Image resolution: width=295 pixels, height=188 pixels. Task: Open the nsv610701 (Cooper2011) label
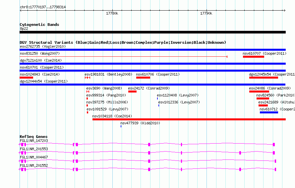tap(42, 67)
